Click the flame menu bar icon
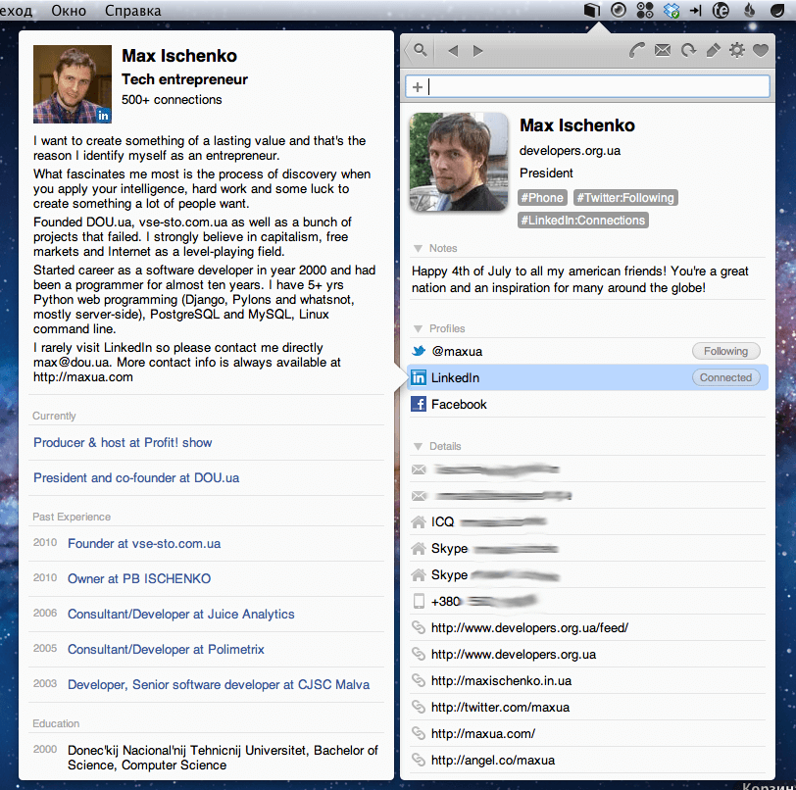This screenshot has width=796, height=790. coord(749,10)
